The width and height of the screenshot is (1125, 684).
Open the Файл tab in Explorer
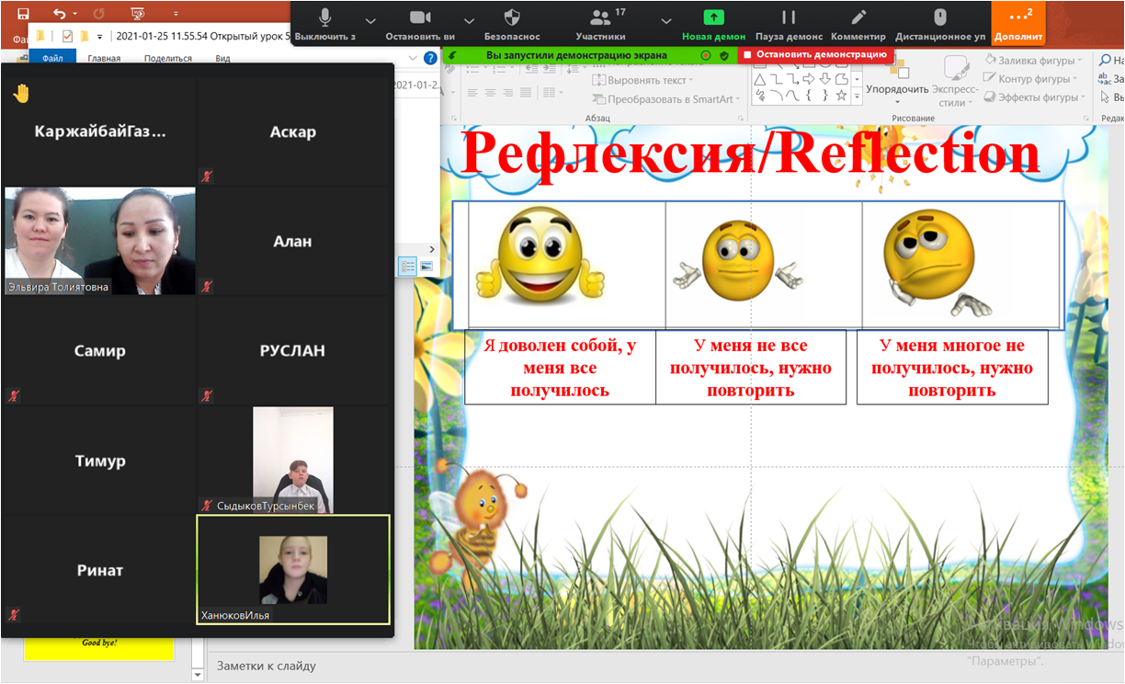pyautogui.click(x=52, y=58)
